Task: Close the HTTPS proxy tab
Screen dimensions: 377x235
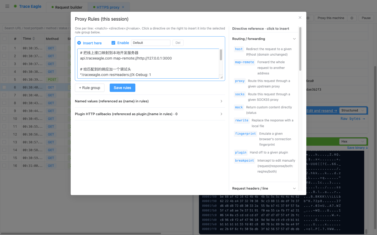Action: click(123, 7)
